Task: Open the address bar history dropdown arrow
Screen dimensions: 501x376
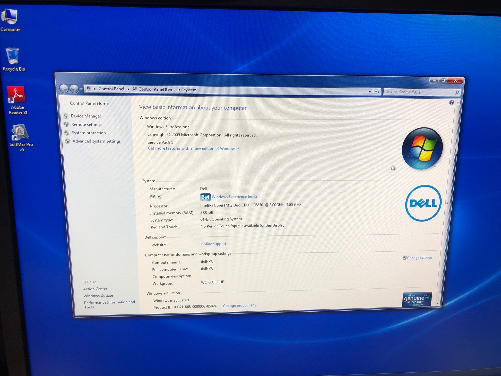Action: (x=369, y=92)
